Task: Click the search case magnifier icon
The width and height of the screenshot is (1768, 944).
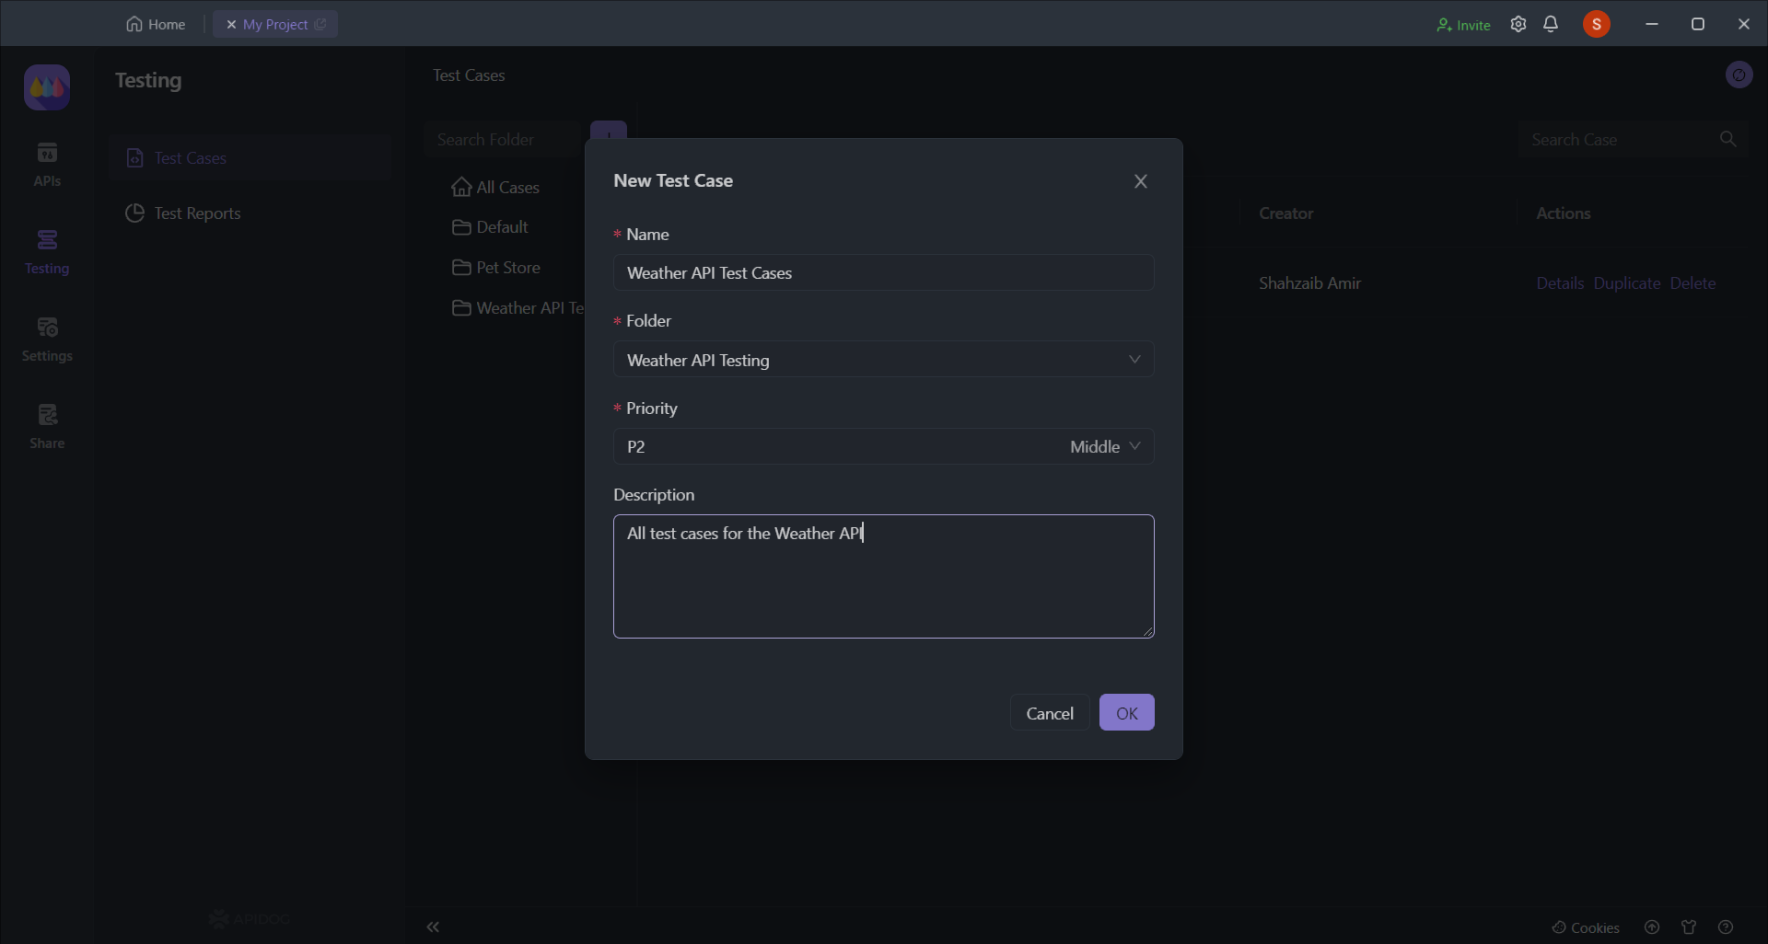Action: (x=1727, y=139)
